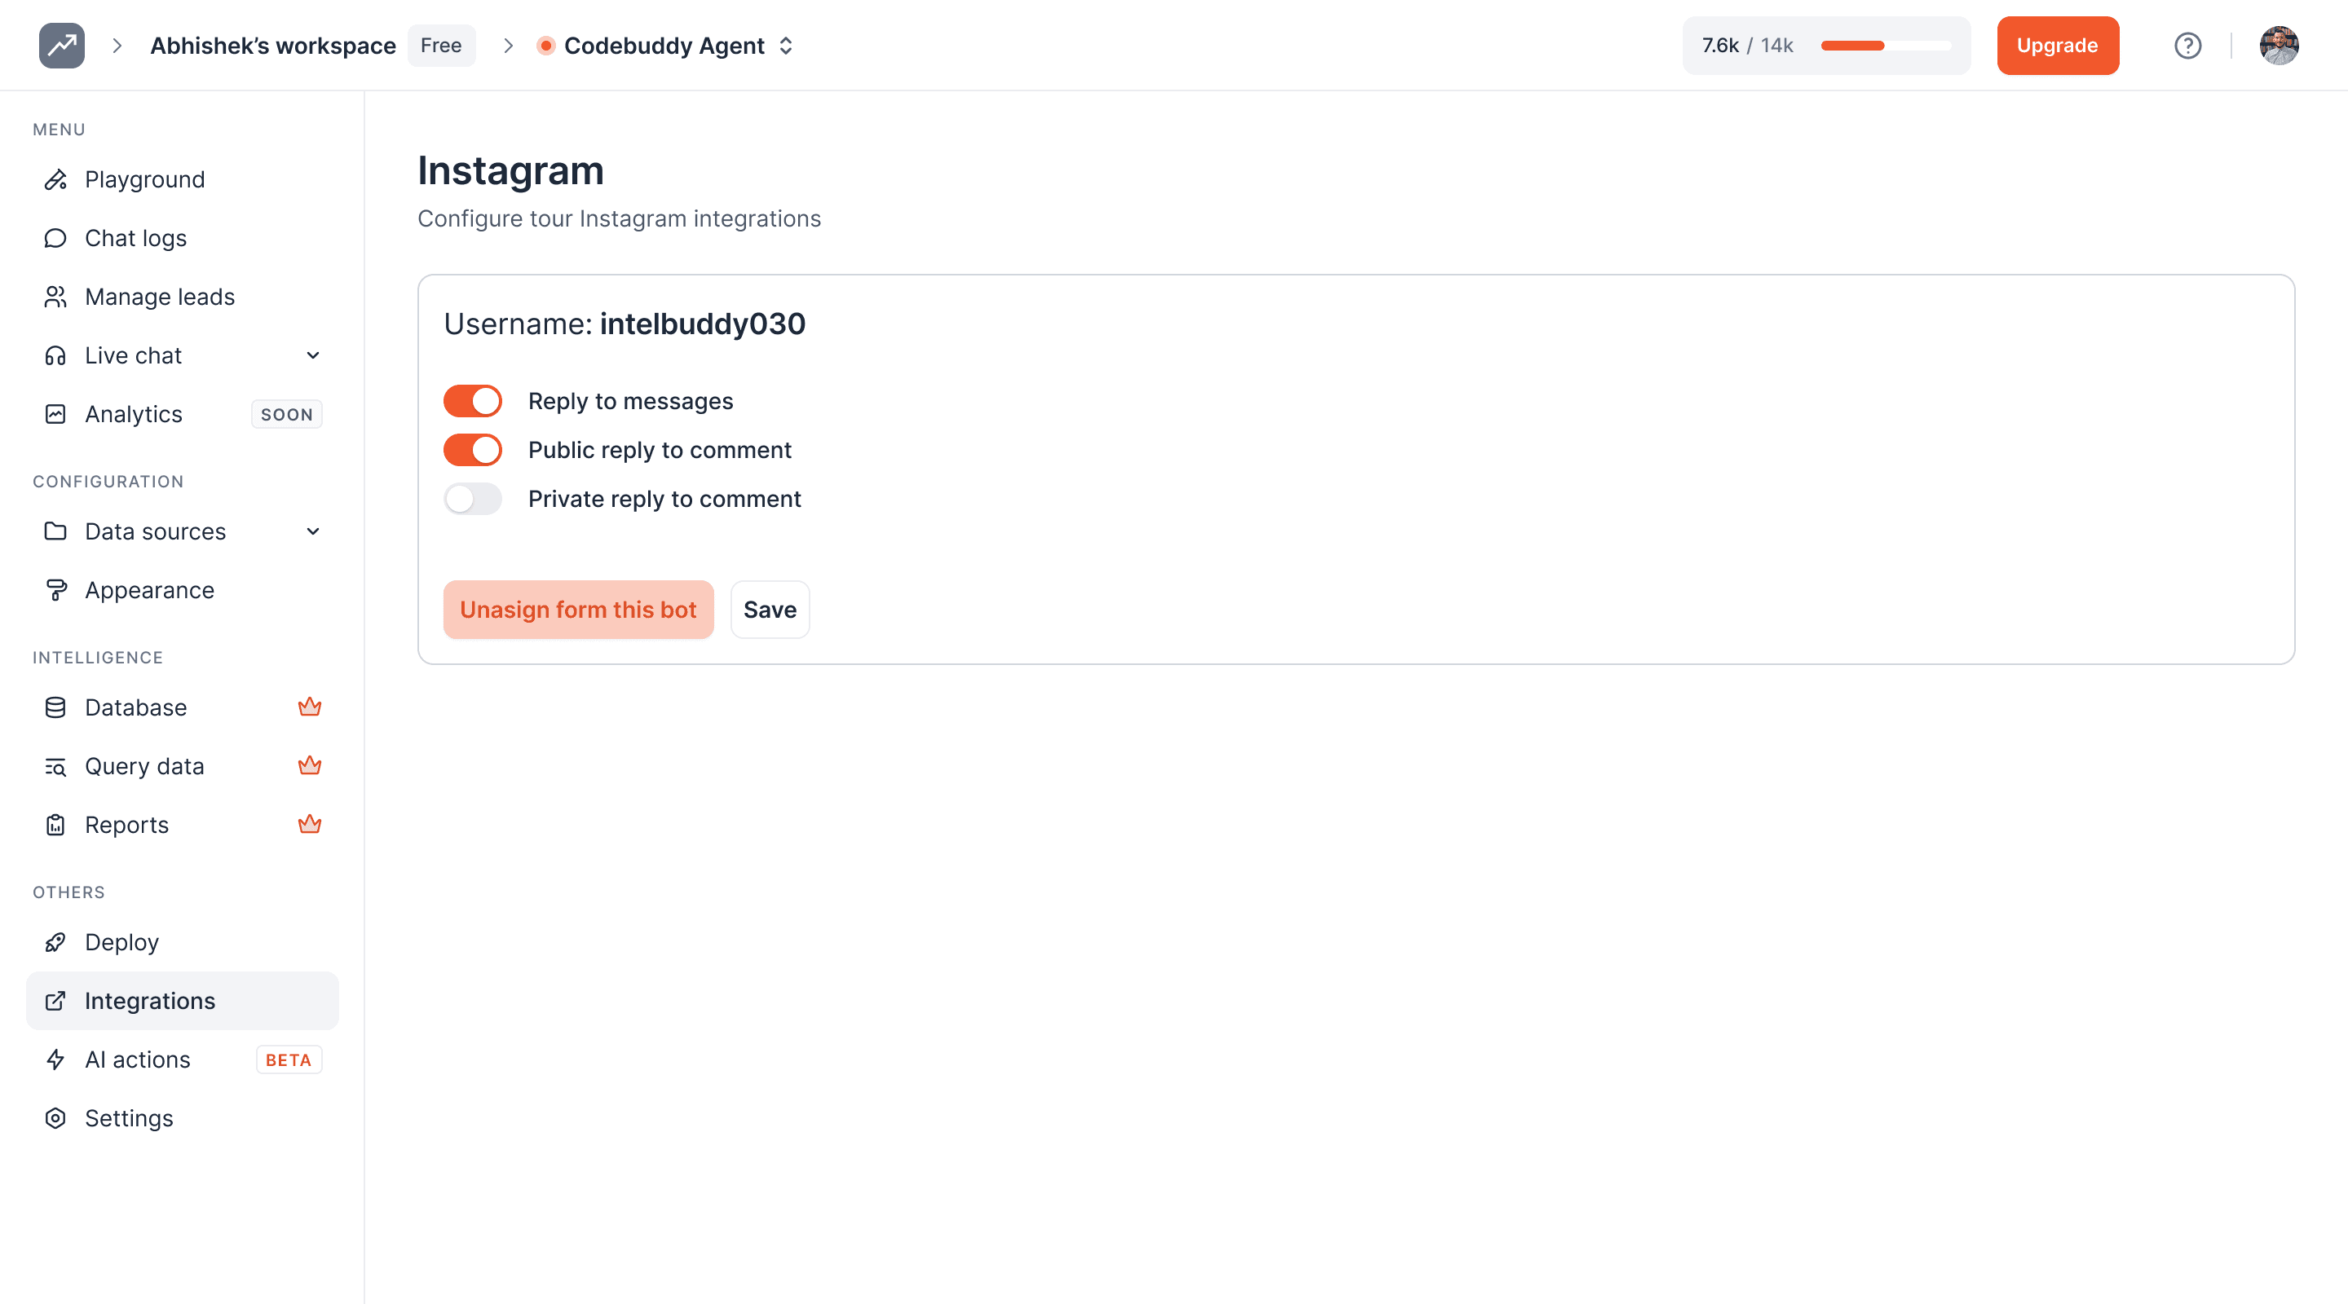
Task: Expand the Data sources chevron
Action: (312, 531)
